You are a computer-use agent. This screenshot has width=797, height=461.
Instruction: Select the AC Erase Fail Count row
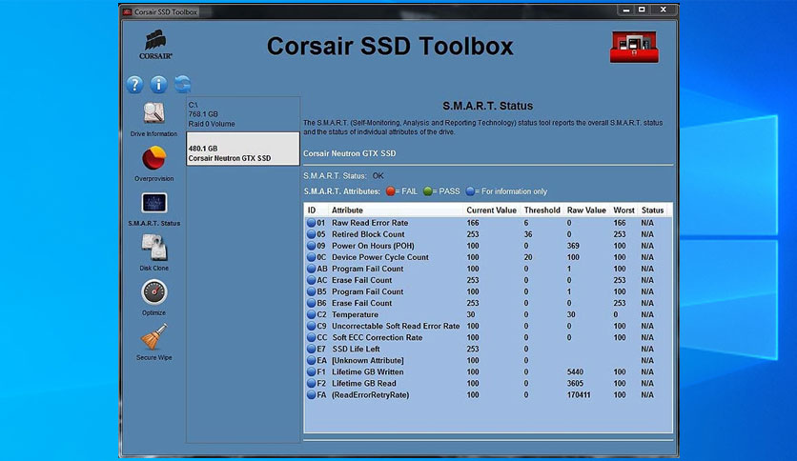[488, 280]
